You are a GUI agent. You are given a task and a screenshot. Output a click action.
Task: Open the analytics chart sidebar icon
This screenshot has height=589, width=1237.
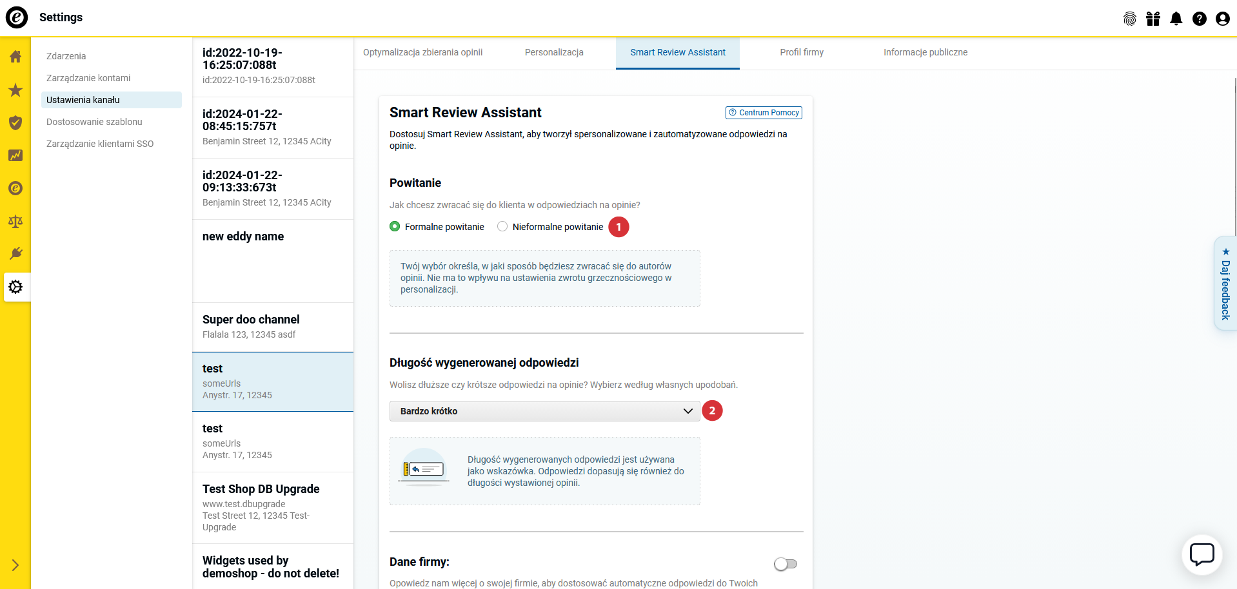[15, 155]
